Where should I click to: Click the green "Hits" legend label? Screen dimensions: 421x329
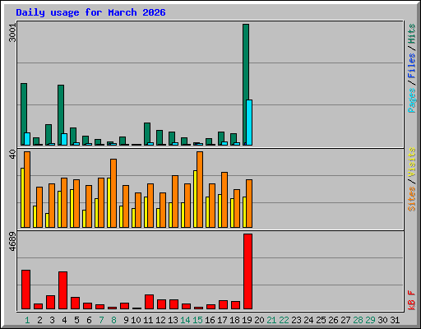click(411, 34)
